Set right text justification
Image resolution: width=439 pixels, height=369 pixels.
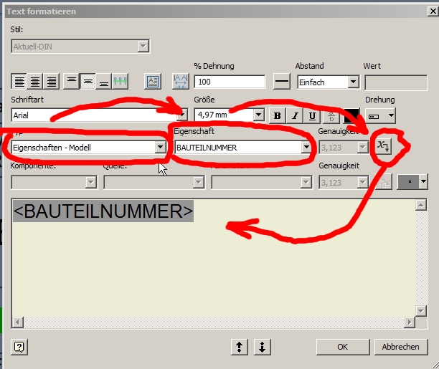pos(51,82)
